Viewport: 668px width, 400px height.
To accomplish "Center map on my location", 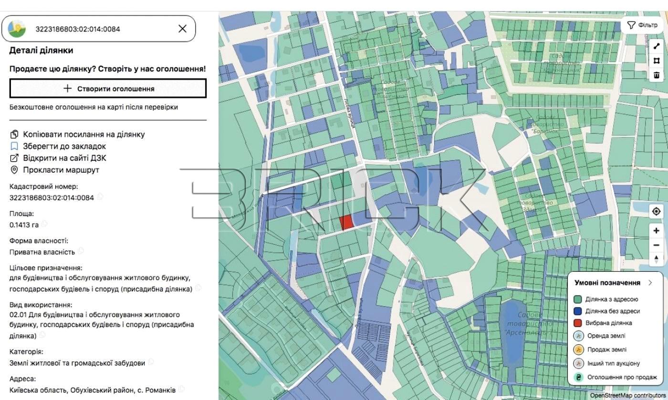I will 657,212.
